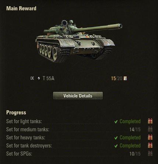Image resolution: width=158 pixels, height=164 pixels.
Task: Click the medium tanks greyed gift icon
Action: (x=150, y=129)
